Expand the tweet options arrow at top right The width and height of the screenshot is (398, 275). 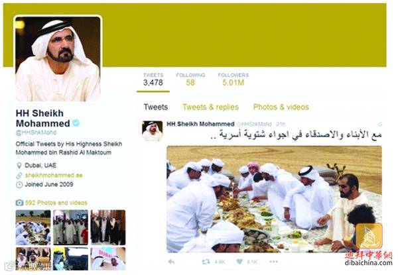tap(380, 124)
